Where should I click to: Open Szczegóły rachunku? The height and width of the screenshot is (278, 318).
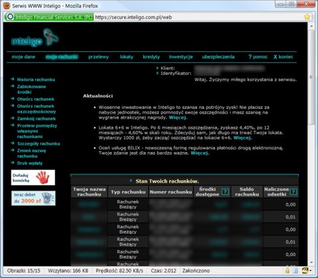point(38,143)
